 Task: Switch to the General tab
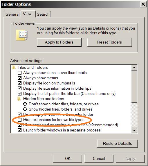tap(12, 14)
